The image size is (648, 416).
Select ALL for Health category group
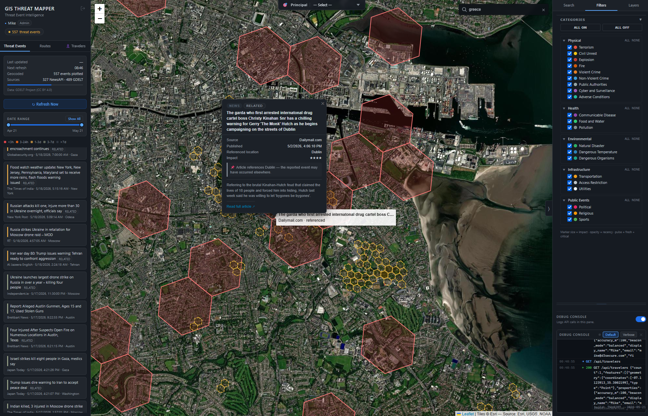click(x=627, y=108)
